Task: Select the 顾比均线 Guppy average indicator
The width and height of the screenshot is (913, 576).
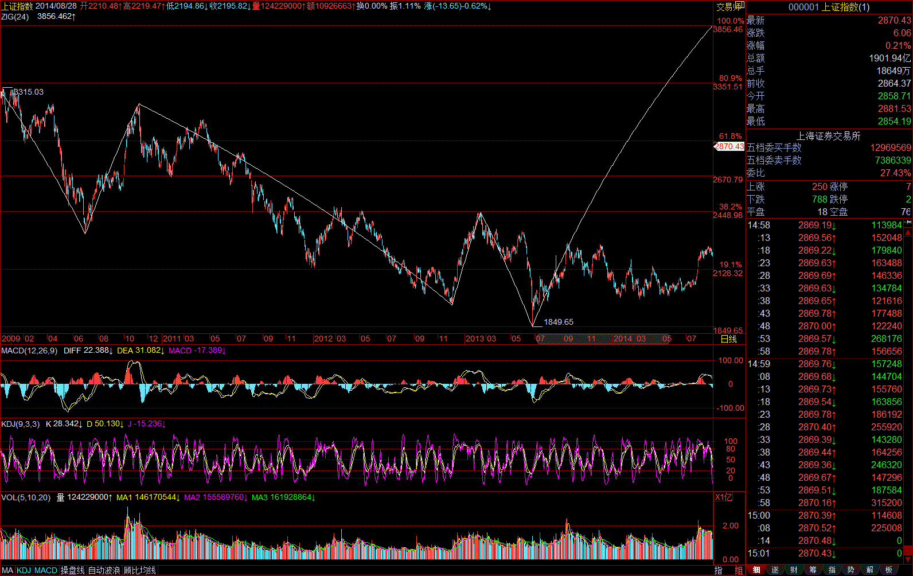Action: (140, 570)
